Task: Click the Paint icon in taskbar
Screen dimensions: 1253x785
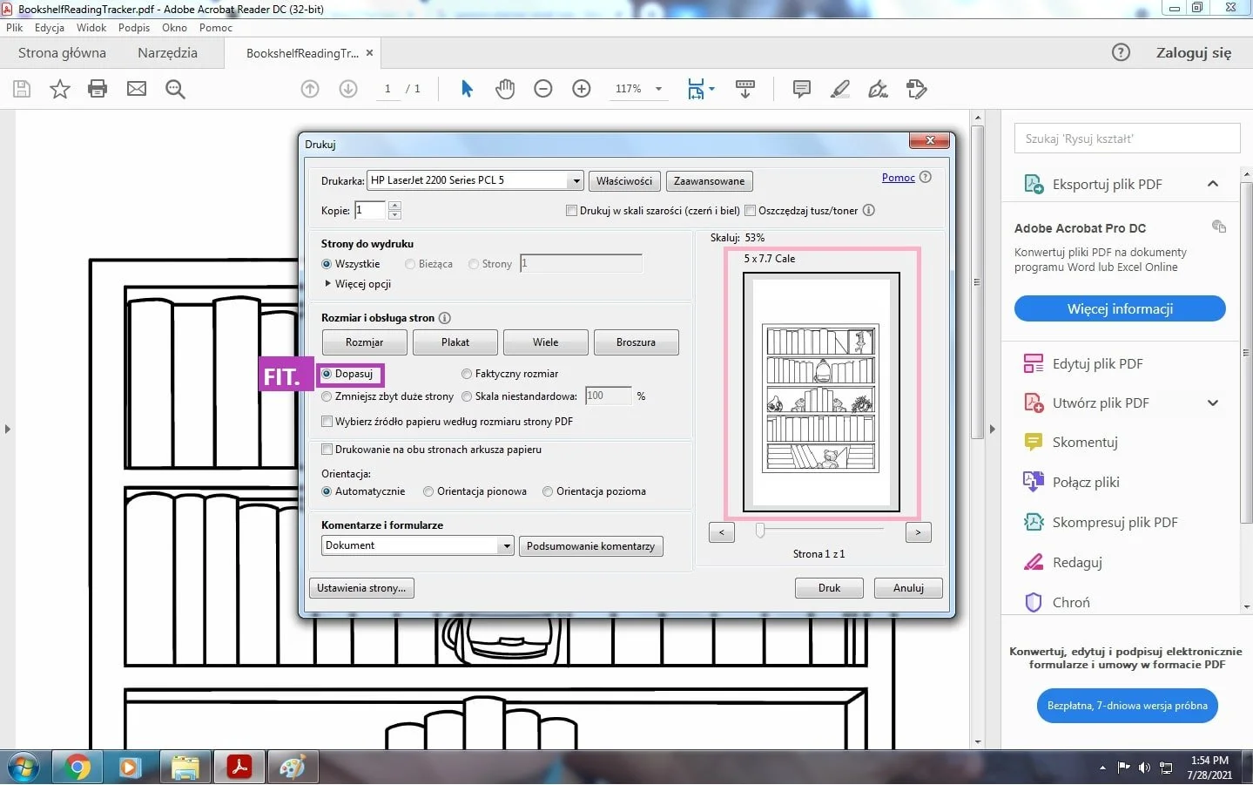Action: (293, 767)
